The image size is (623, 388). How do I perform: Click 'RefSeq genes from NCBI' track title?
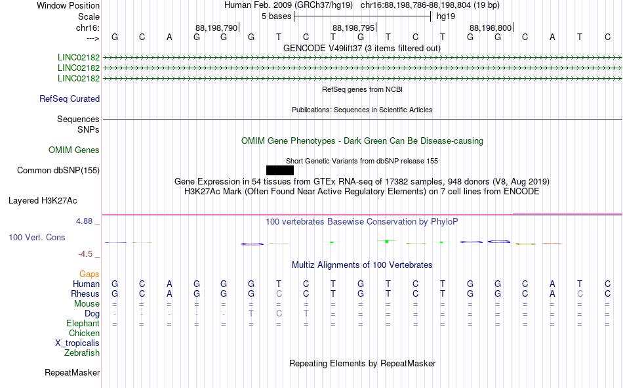(363, 89)
